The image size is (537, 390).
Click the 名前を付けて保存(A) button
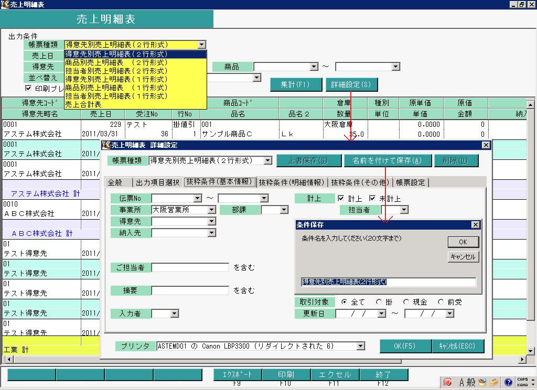coord(387,160)
